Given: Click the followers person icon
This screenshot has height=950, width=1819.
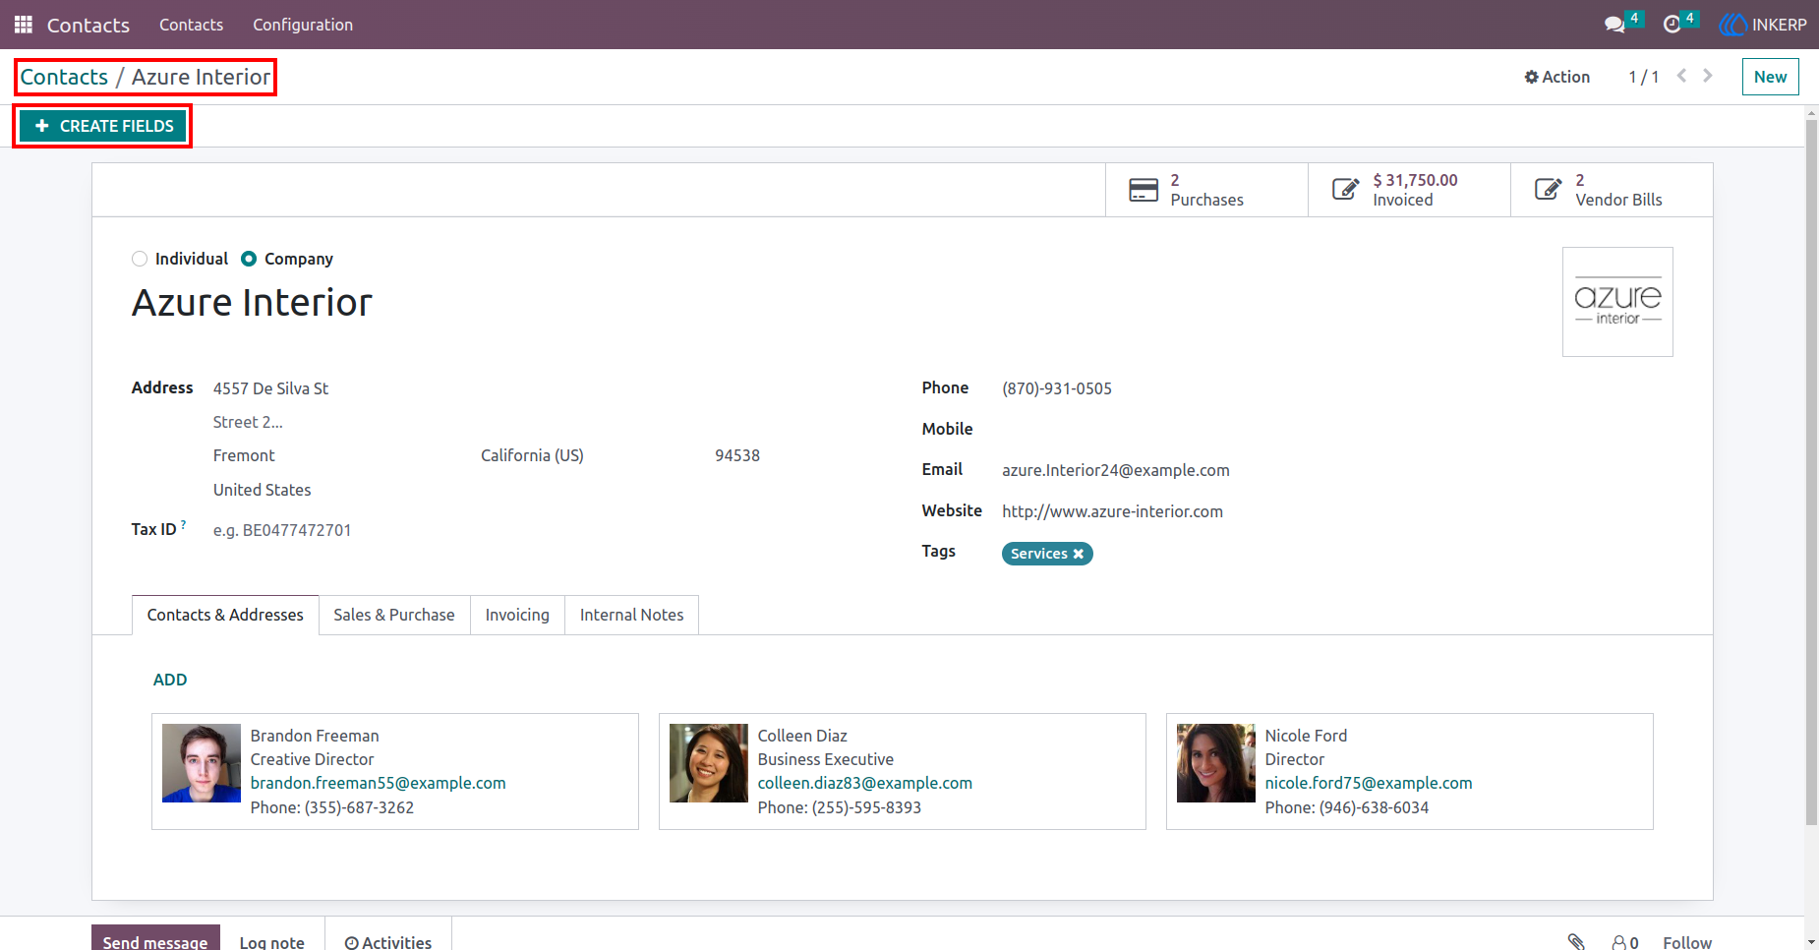Looking at the screenshot, I should point(1619,942).
